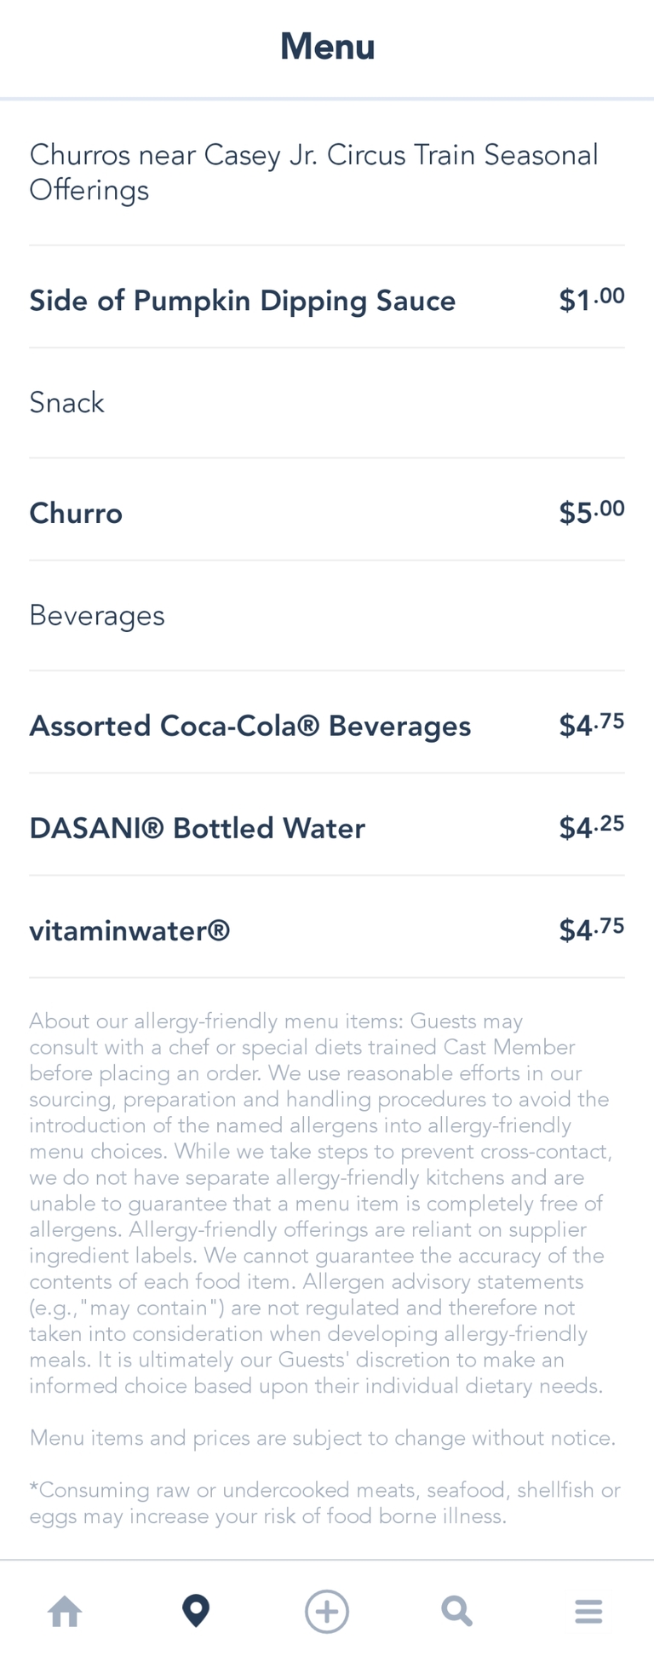654x1662 pixels.
Task: Pick the vitaminwater item
Action: 129,930
